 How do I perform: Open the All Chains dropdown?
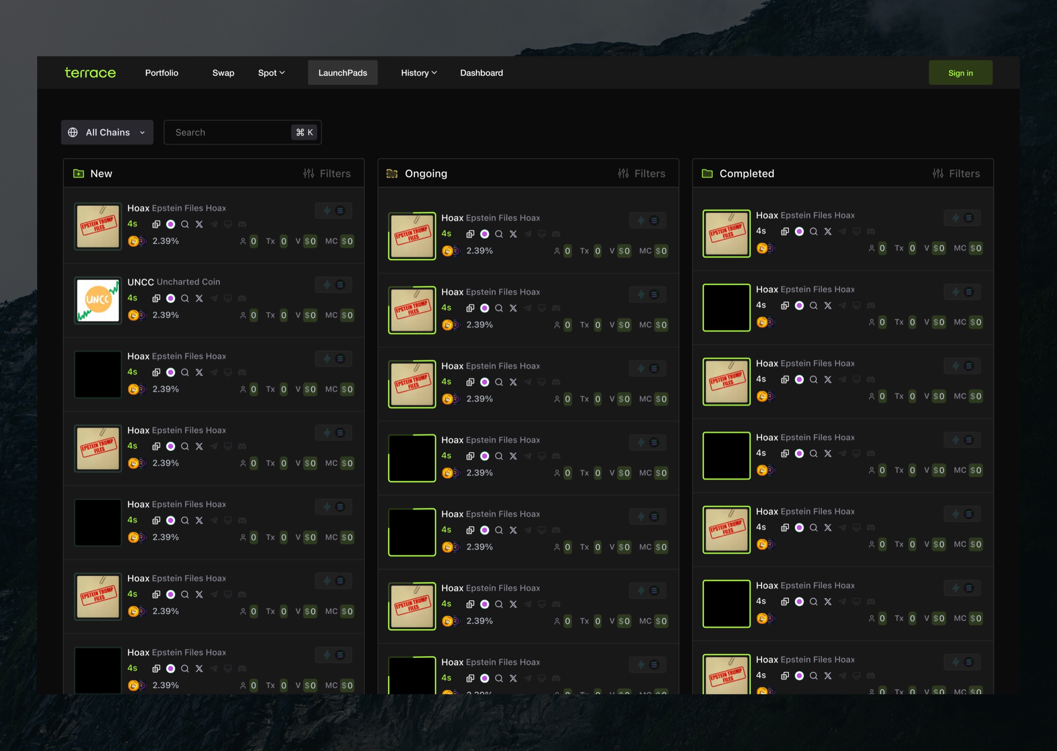coord(107,132)
